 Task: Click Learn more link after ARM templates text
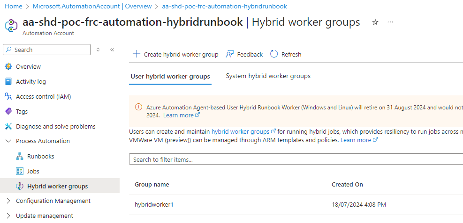pyautogui.click(x=359, y=140)
